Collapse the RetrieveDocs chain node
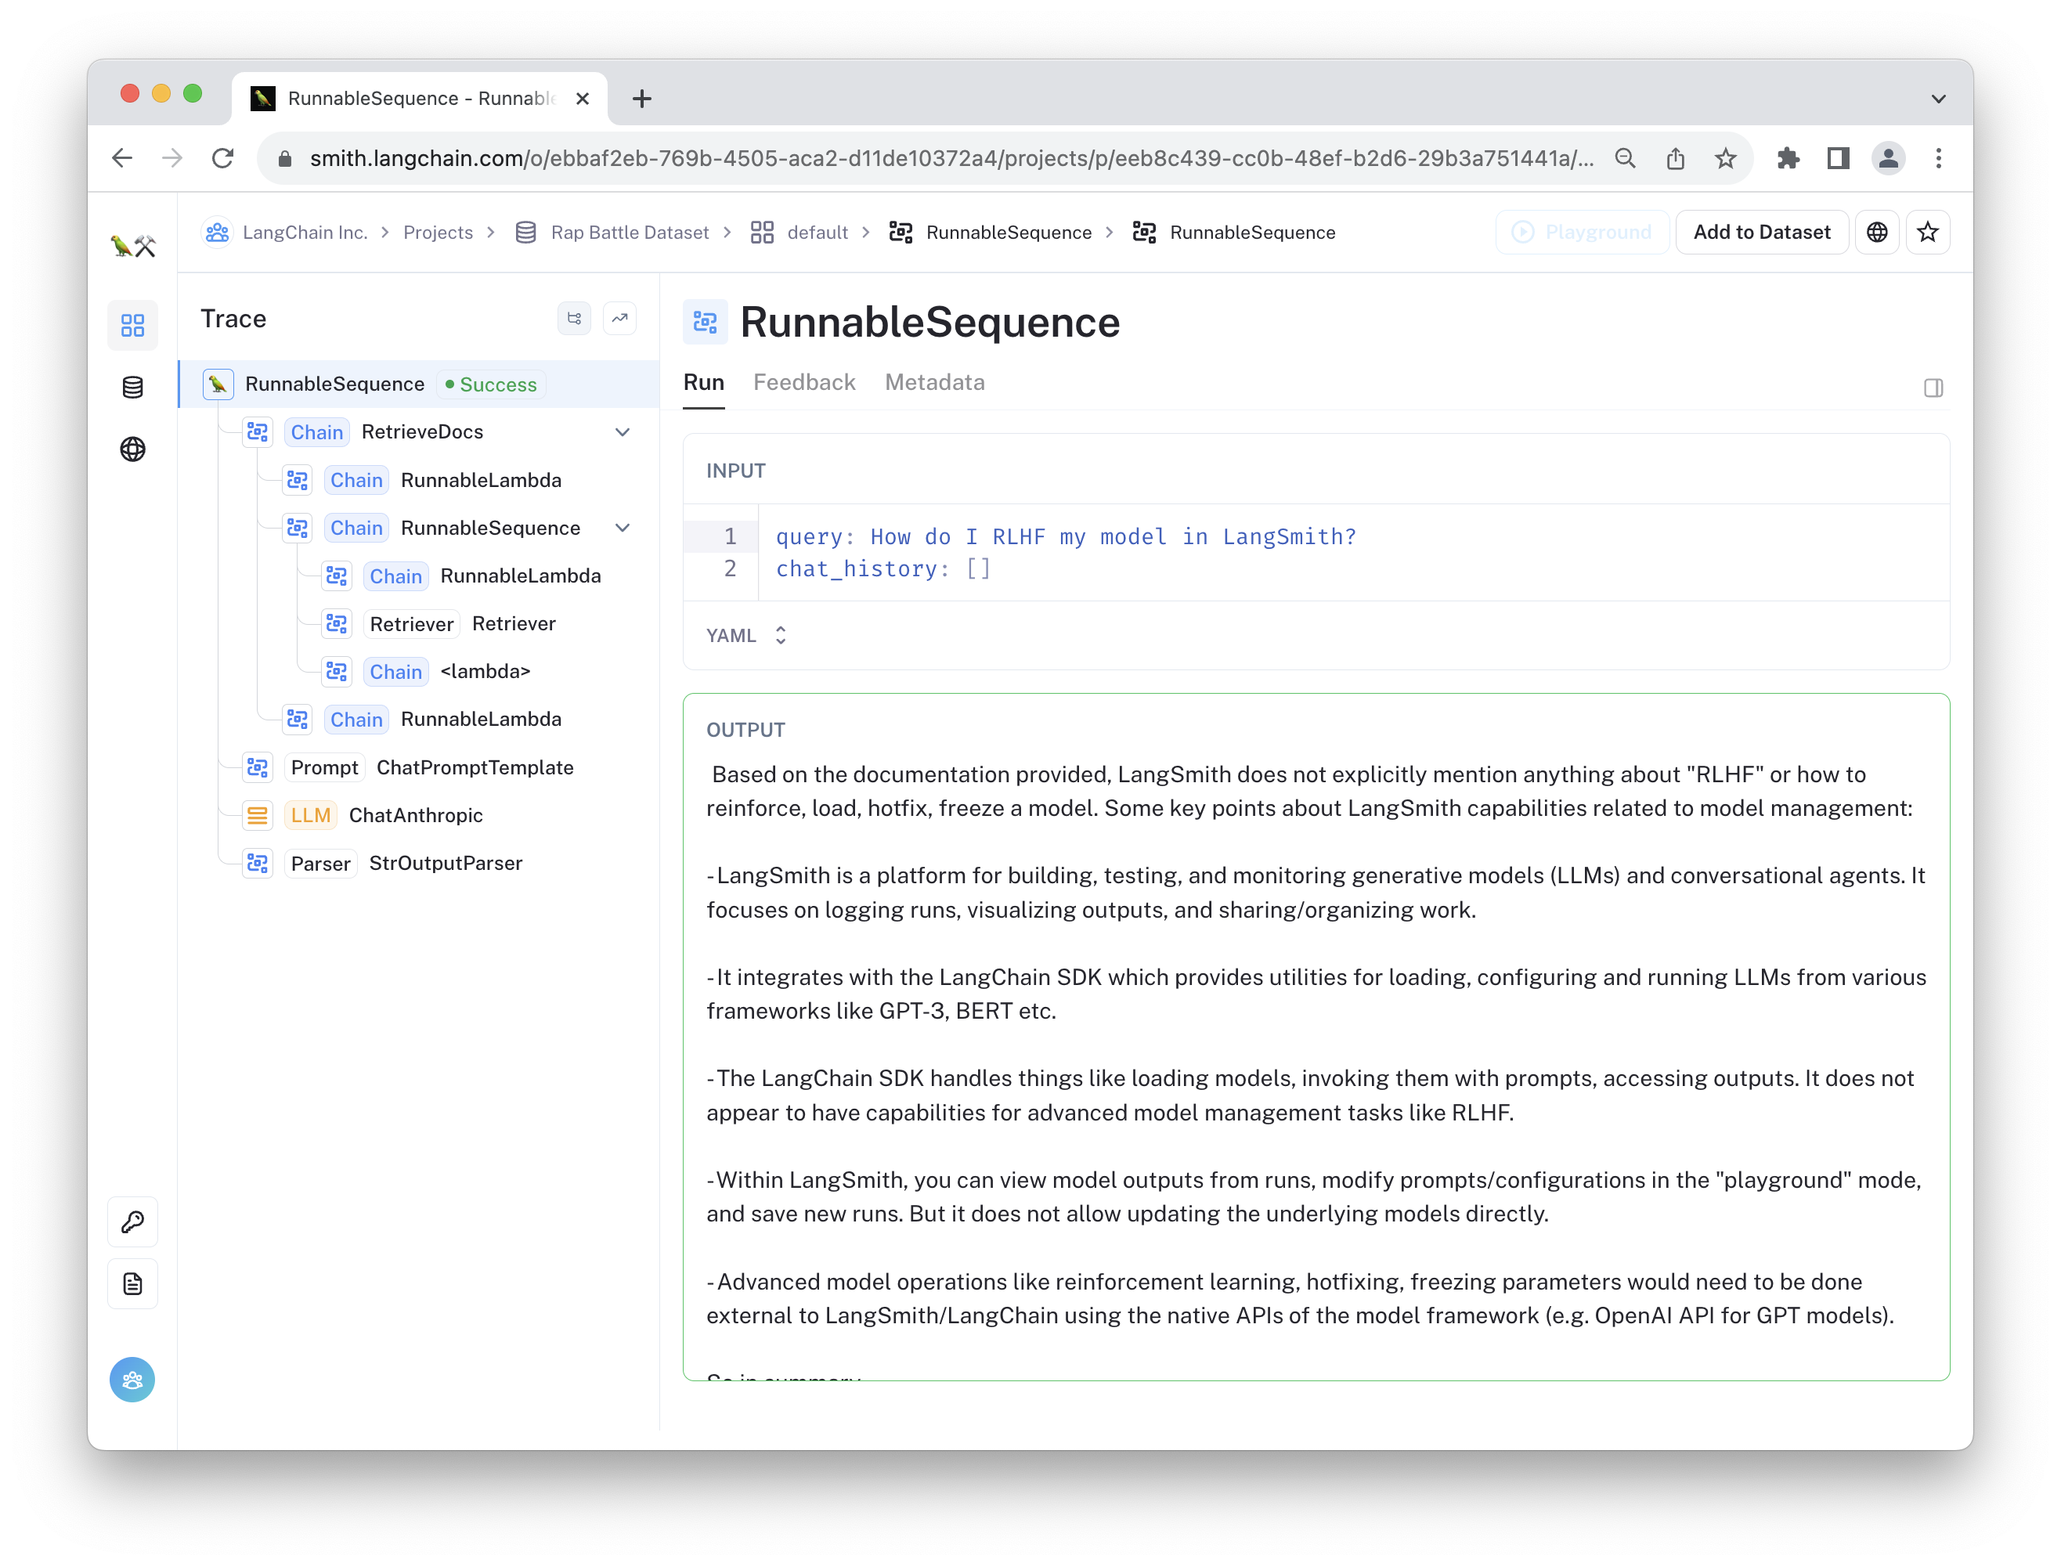 pos(623,431)
